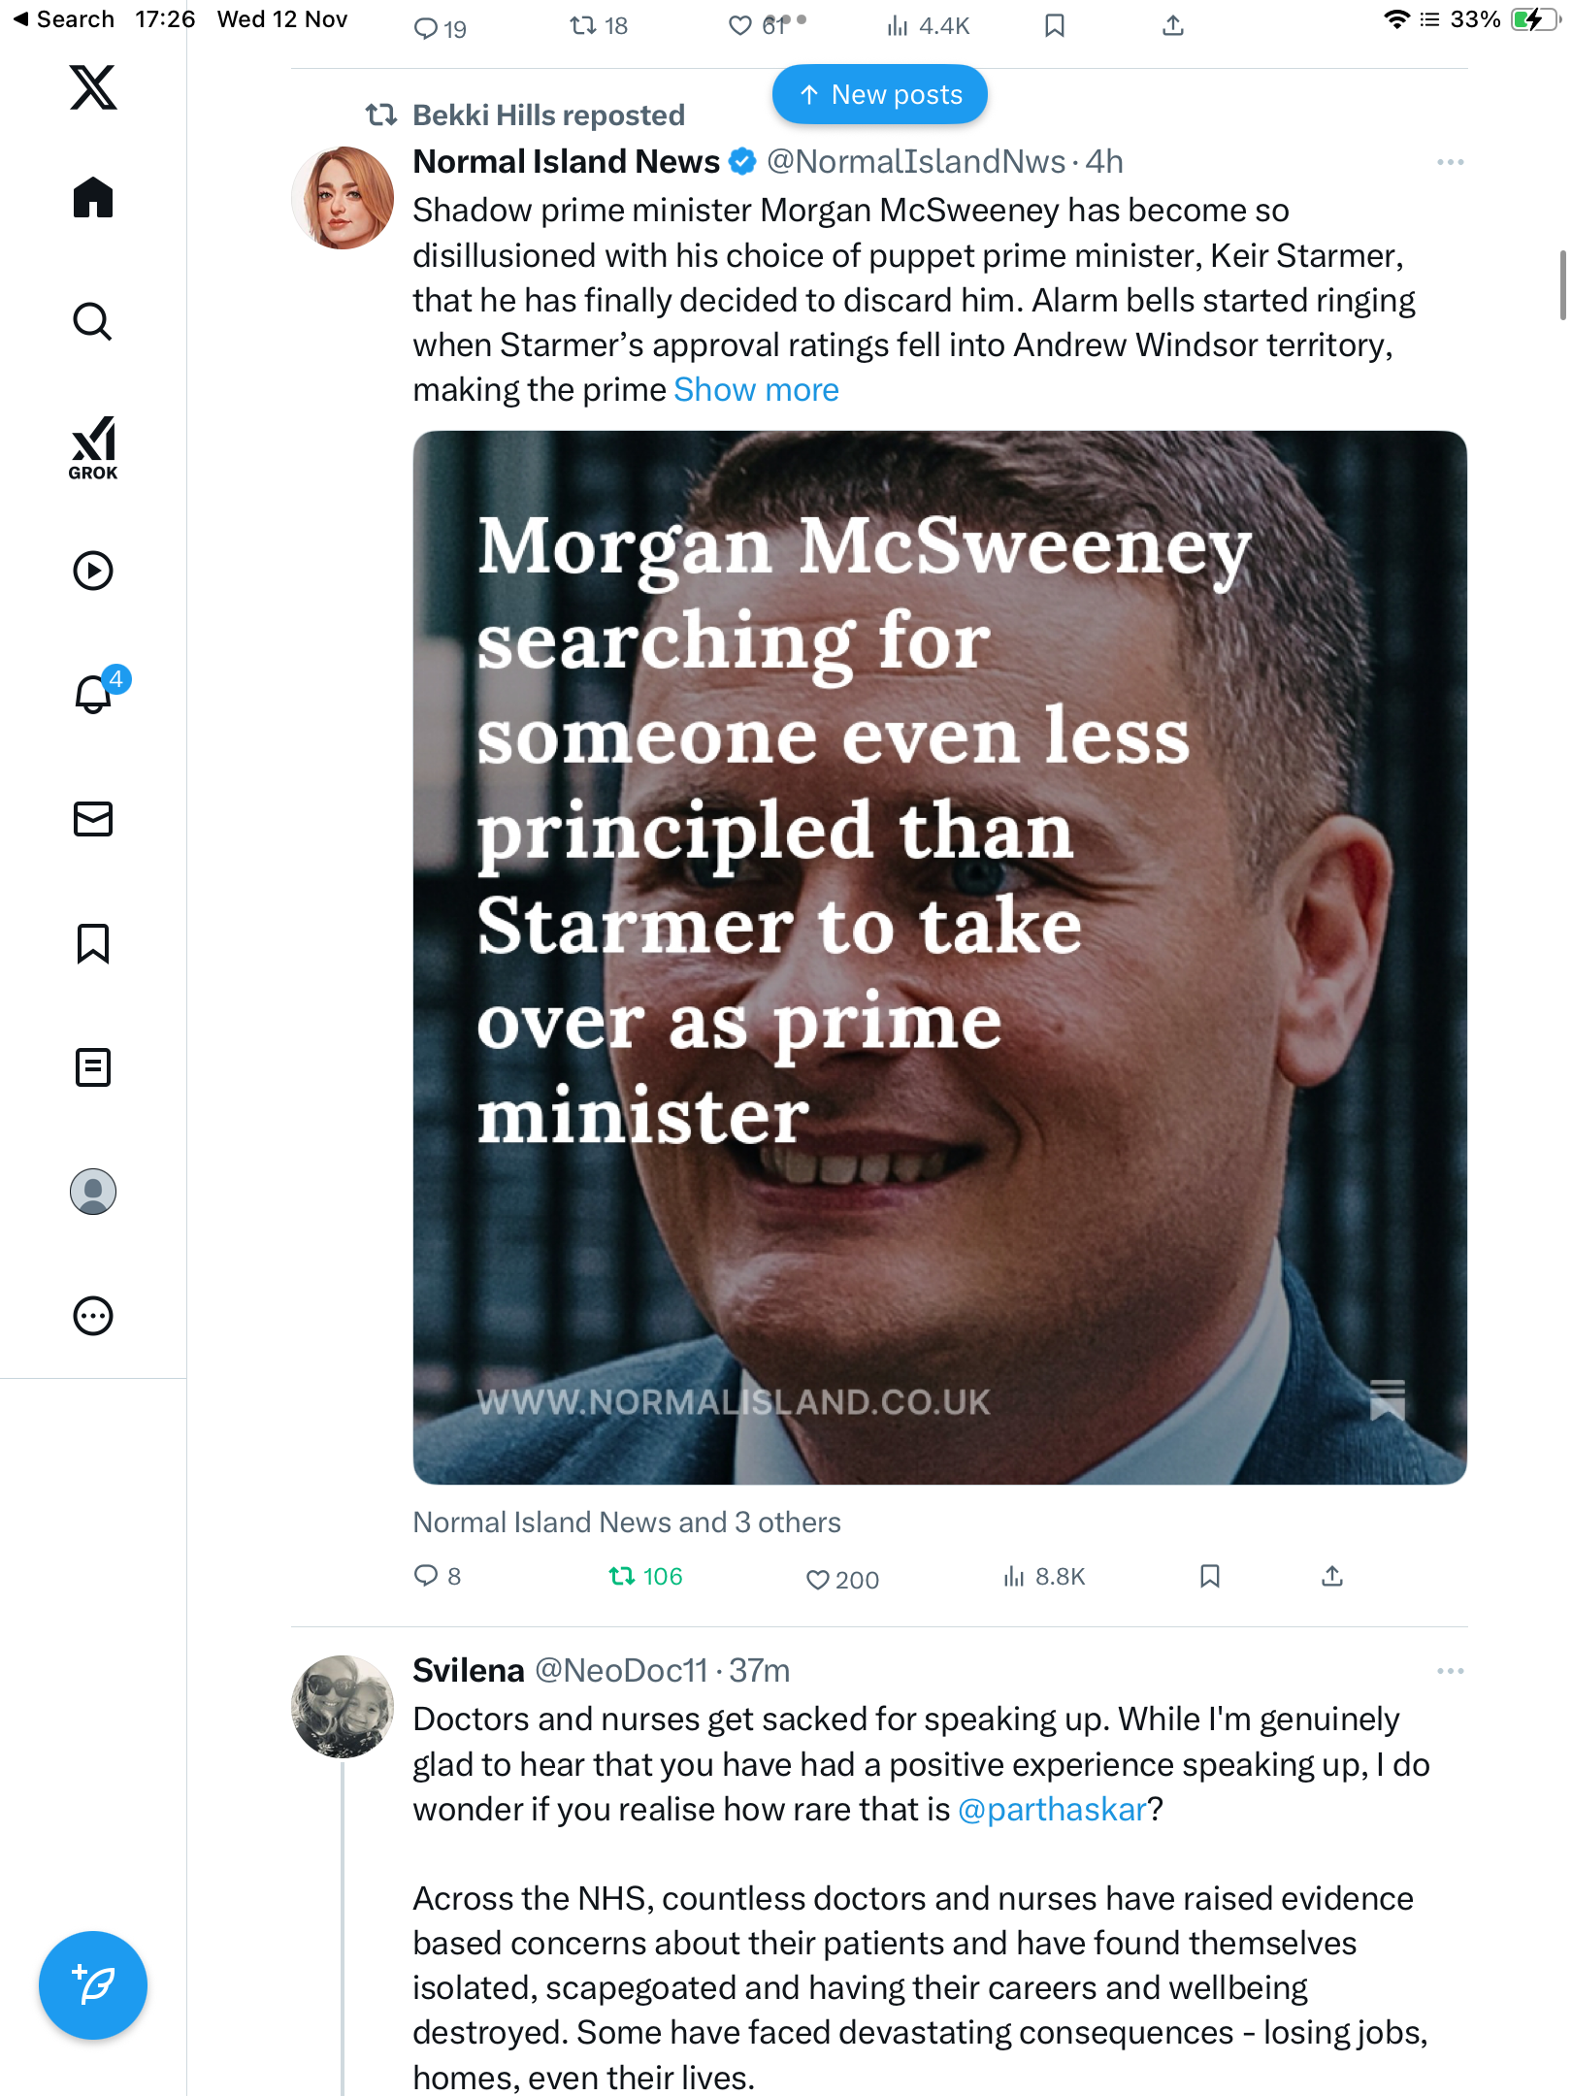Open the Morgan McSweeney headline image

click(939, 957)
